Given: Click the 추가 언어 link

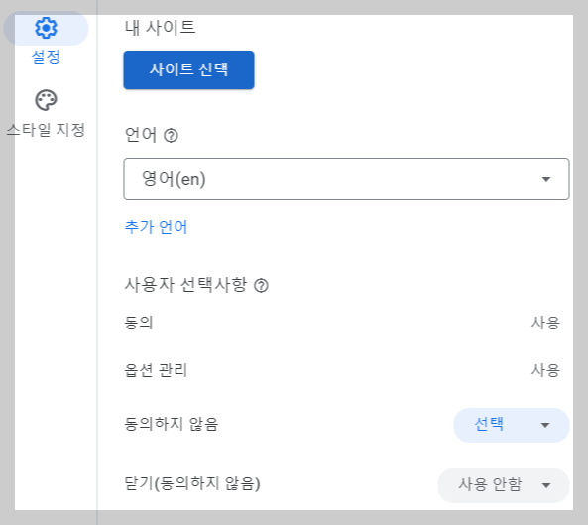Looking at the screenshot, I should [x=156, y=227].
